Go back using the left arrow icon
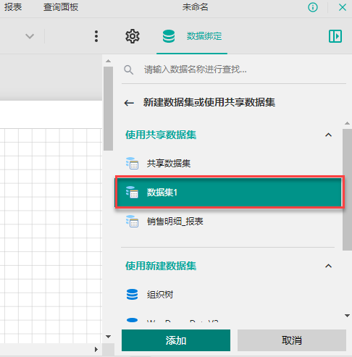 (x=129, y=103)
